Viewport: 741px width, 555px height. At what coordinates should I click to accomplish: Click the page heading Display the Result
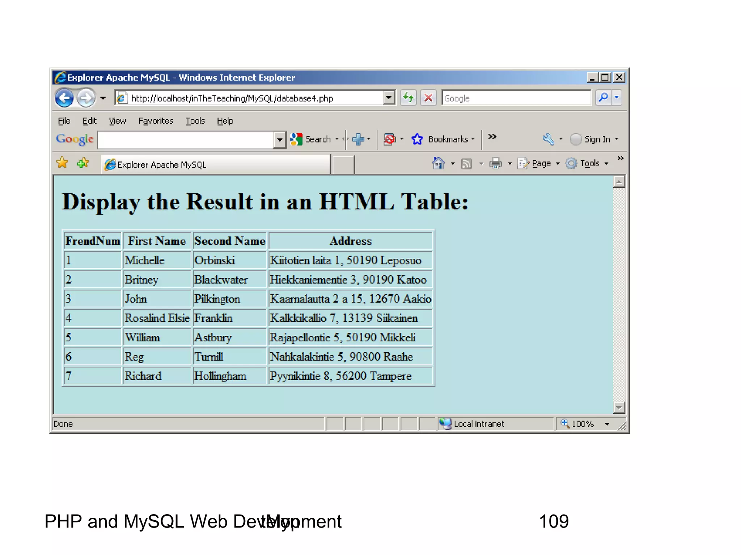[265, 202]
